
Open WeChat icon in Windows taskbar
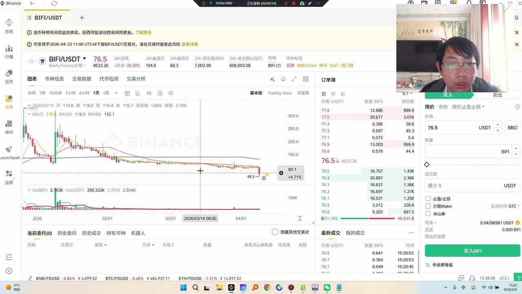point(327,287)
